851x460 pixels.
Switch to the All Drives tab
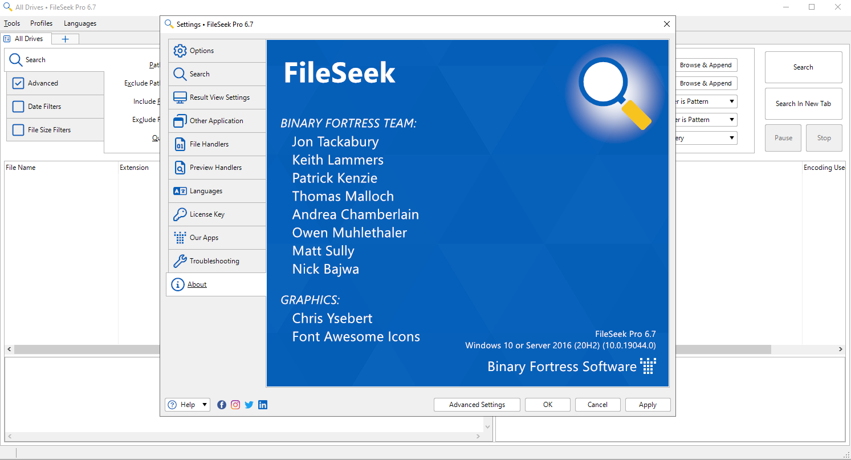(x=26, y=39)
